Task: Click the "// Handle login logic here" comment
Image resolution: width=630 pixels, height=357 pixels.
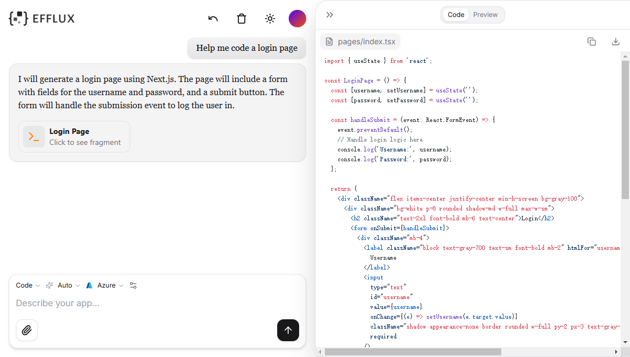Action: (380, 139)
